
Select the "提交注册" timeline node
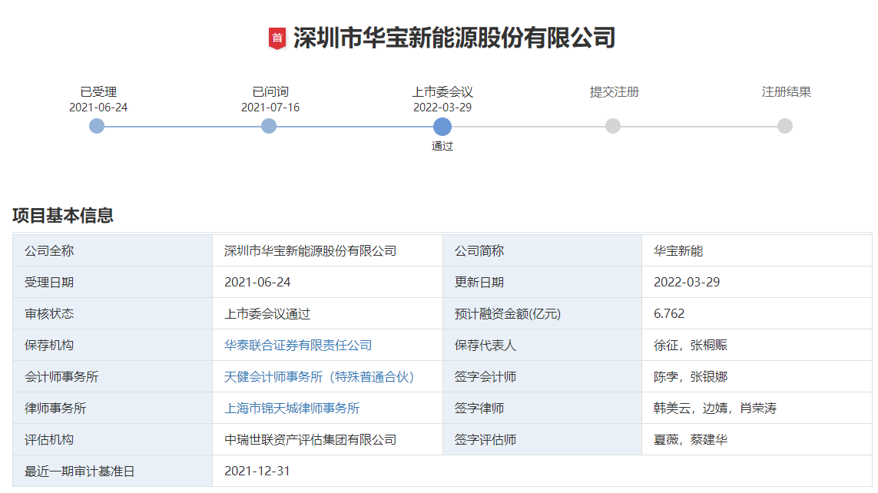613,126
